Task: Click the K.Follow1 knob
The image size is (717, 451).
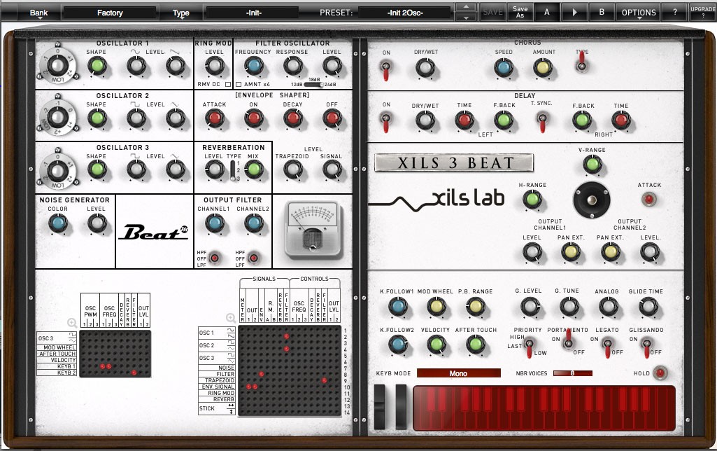Action: click(397, 306)
